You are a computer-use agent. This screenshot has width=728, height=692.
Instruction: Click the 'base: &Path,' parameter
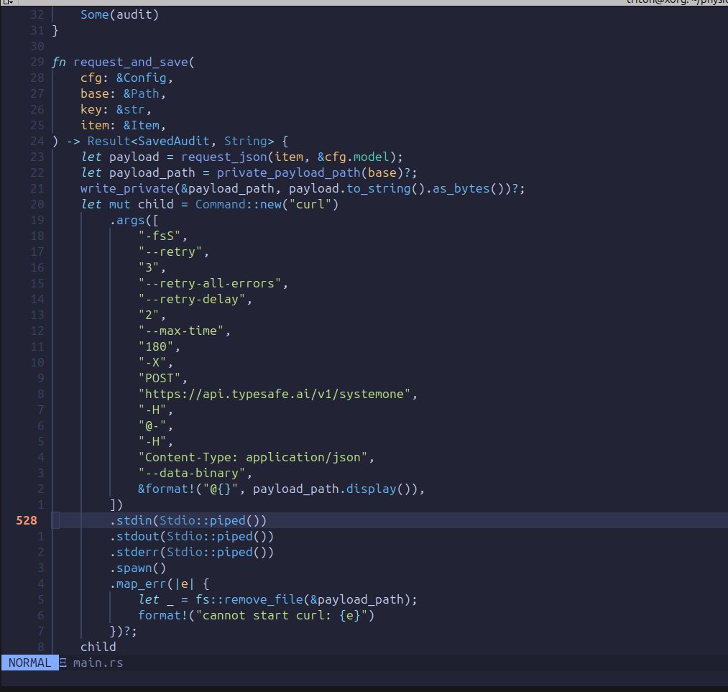click(123, 93)
